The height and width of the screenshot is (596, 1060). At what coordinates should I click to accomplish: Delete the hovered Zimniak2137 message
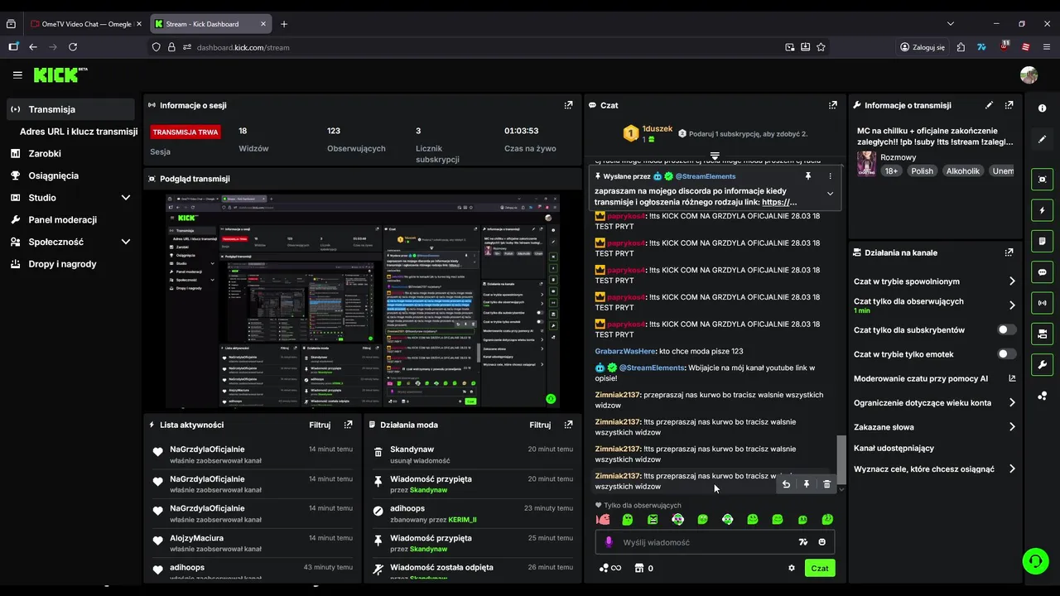tap(826, 484)
